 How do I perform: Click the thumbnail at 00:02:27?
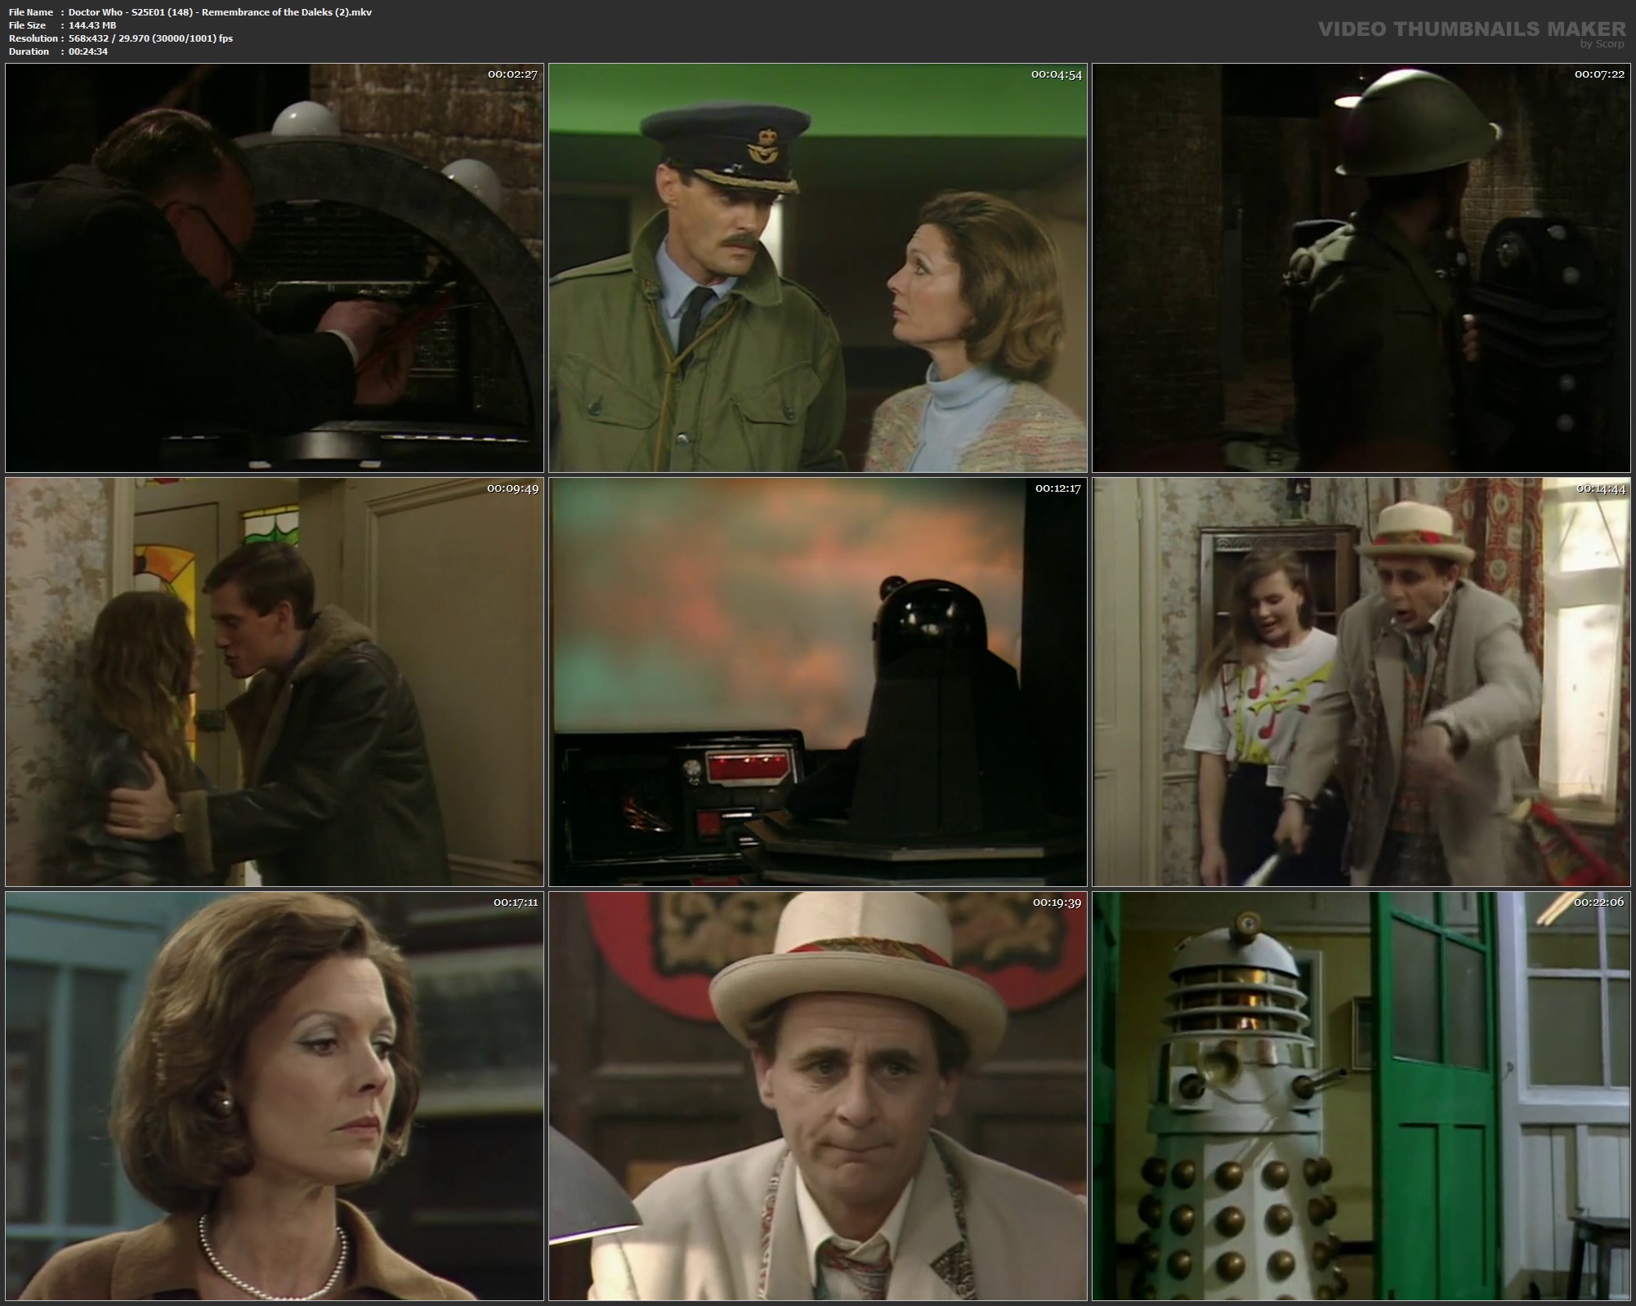pos(274,268)
